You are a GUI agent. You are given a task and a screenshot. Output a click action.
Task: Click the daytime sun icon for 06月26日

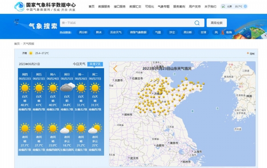point(81,88)
